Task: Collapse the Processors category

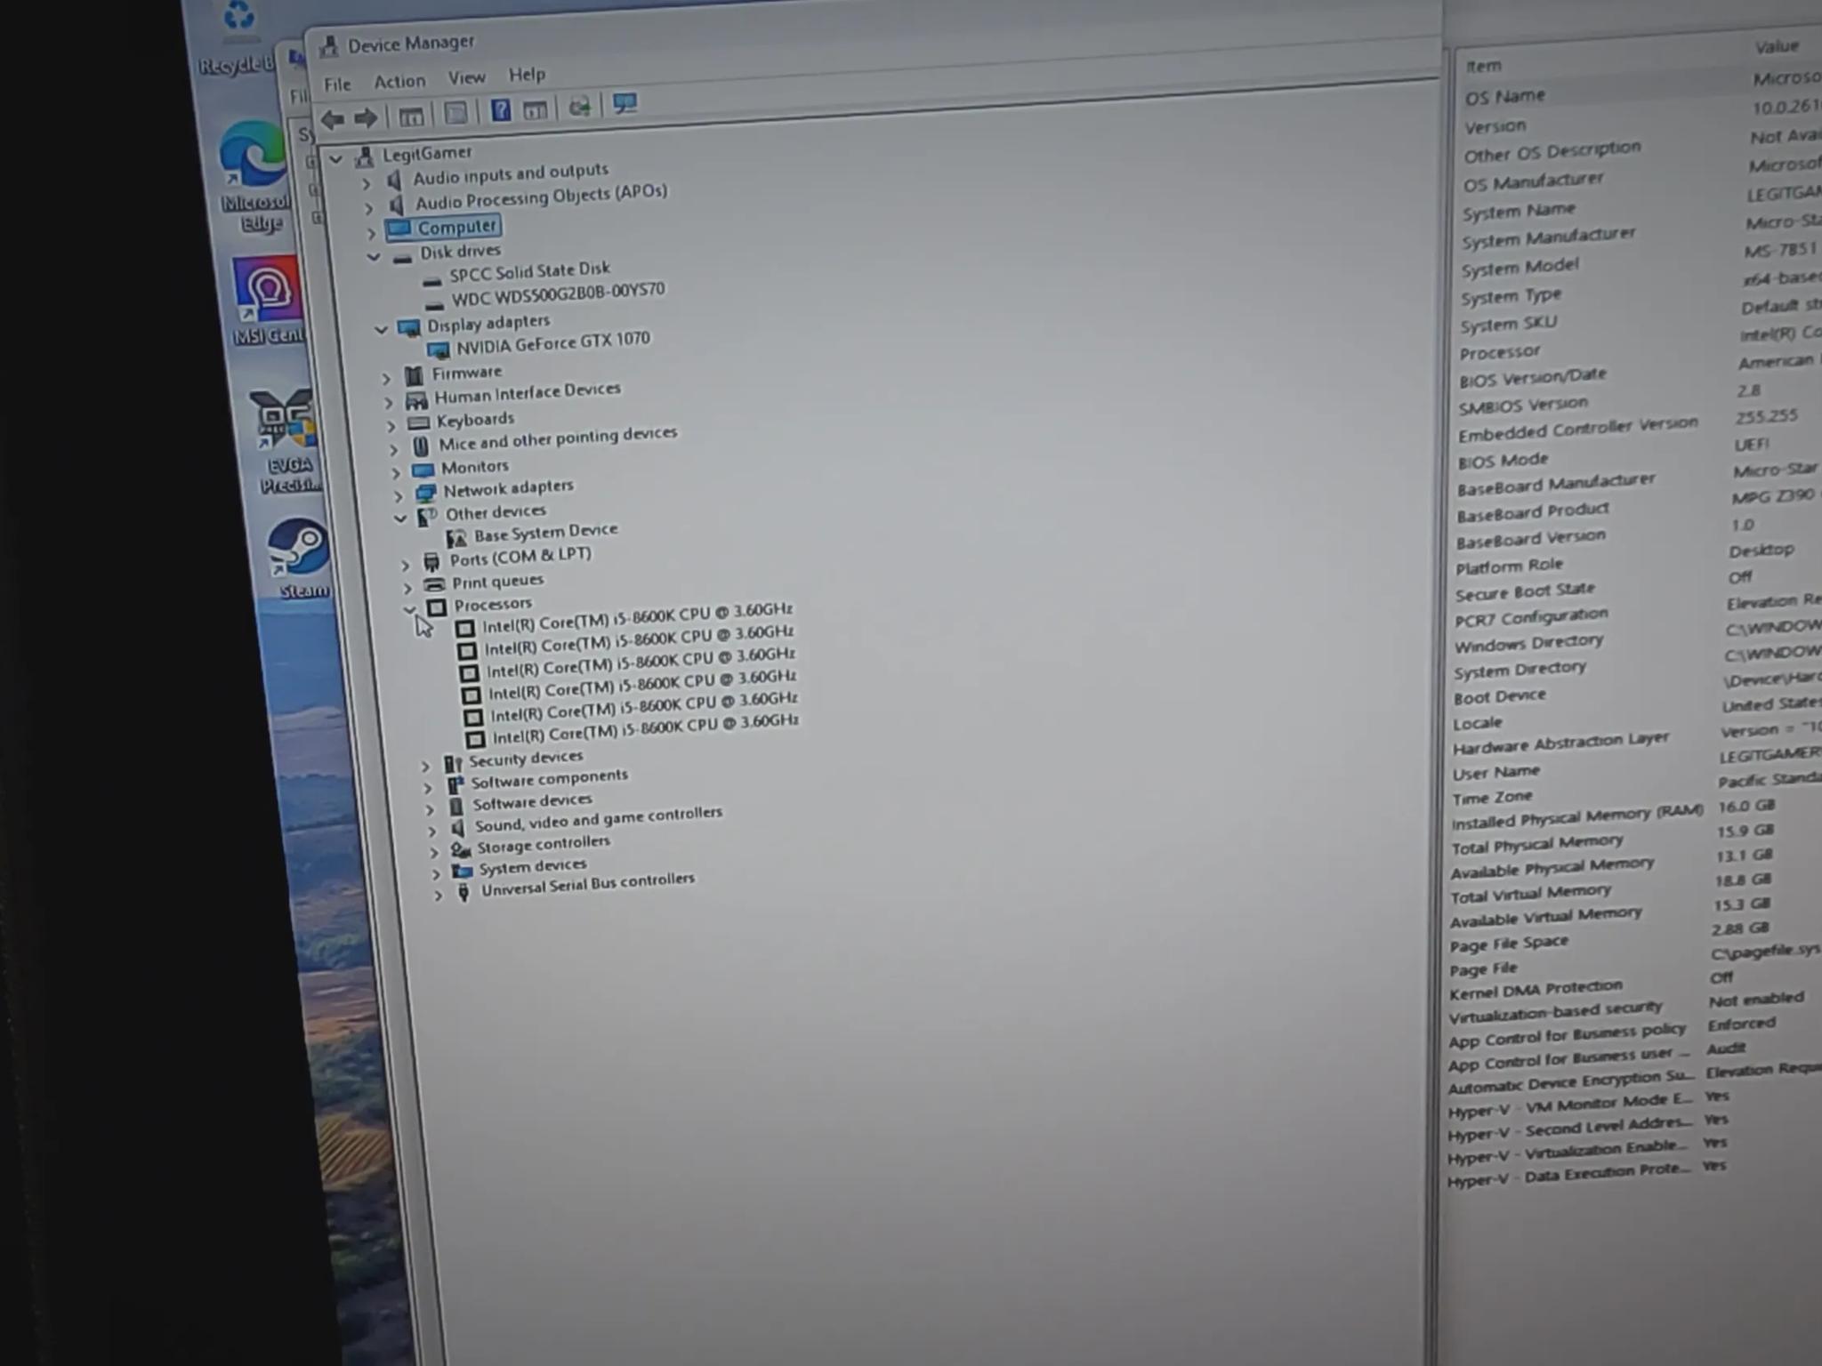Action: (410, 609)
